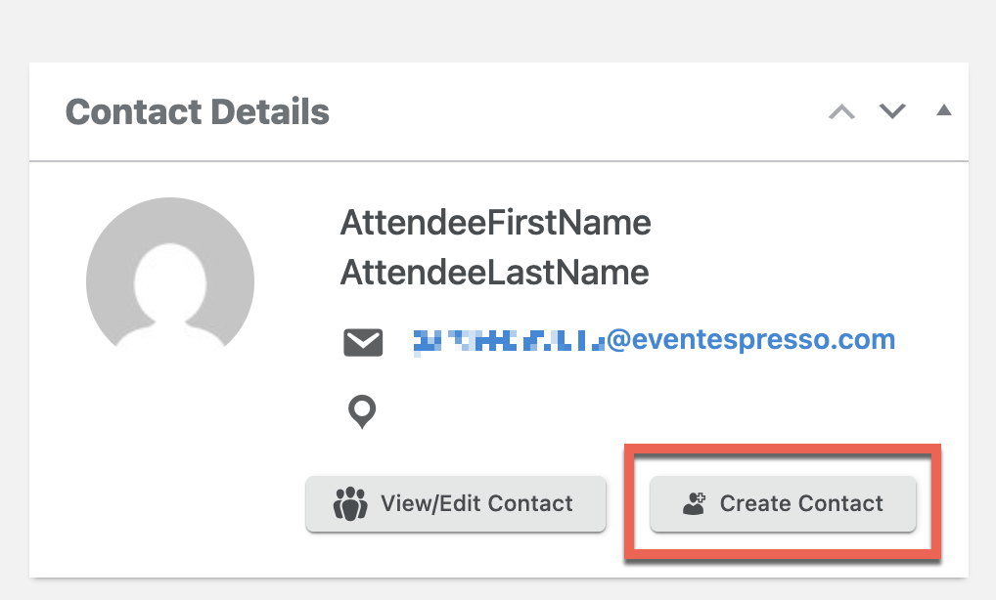Open the View/Edit Contact button
The image size is (996, 600).
coord(456,503)
